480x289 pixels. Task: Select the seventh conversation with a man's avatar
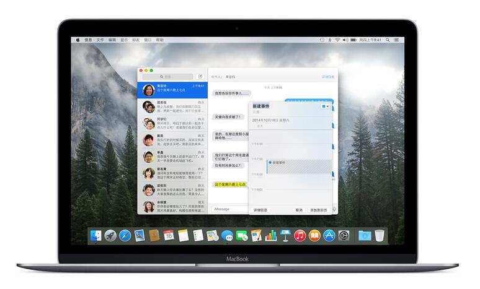pyautogui.click(x=172, y=190)
